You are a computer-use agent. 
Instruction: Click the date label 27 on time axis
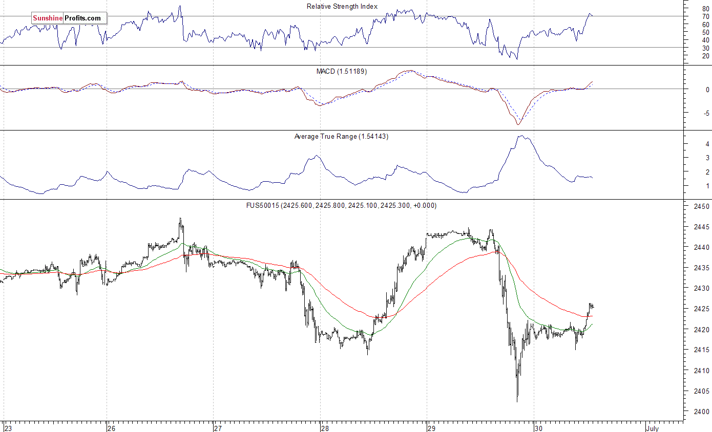(218, 428)
